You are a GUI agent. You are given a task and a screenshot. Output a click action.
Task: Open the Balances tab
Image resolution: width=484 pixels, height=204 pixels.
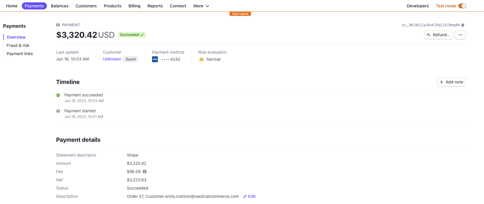[x=60, y=6]
